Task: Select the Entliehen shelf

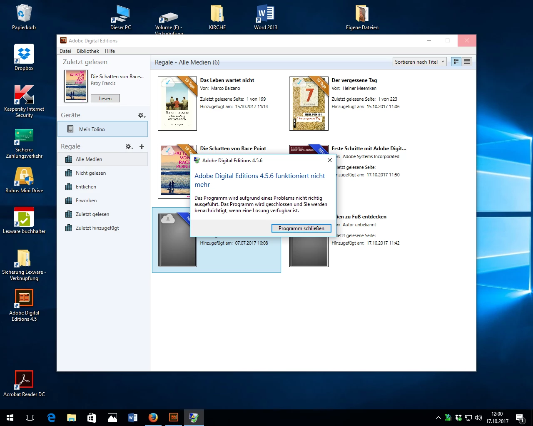Action: tap(102, 187)
